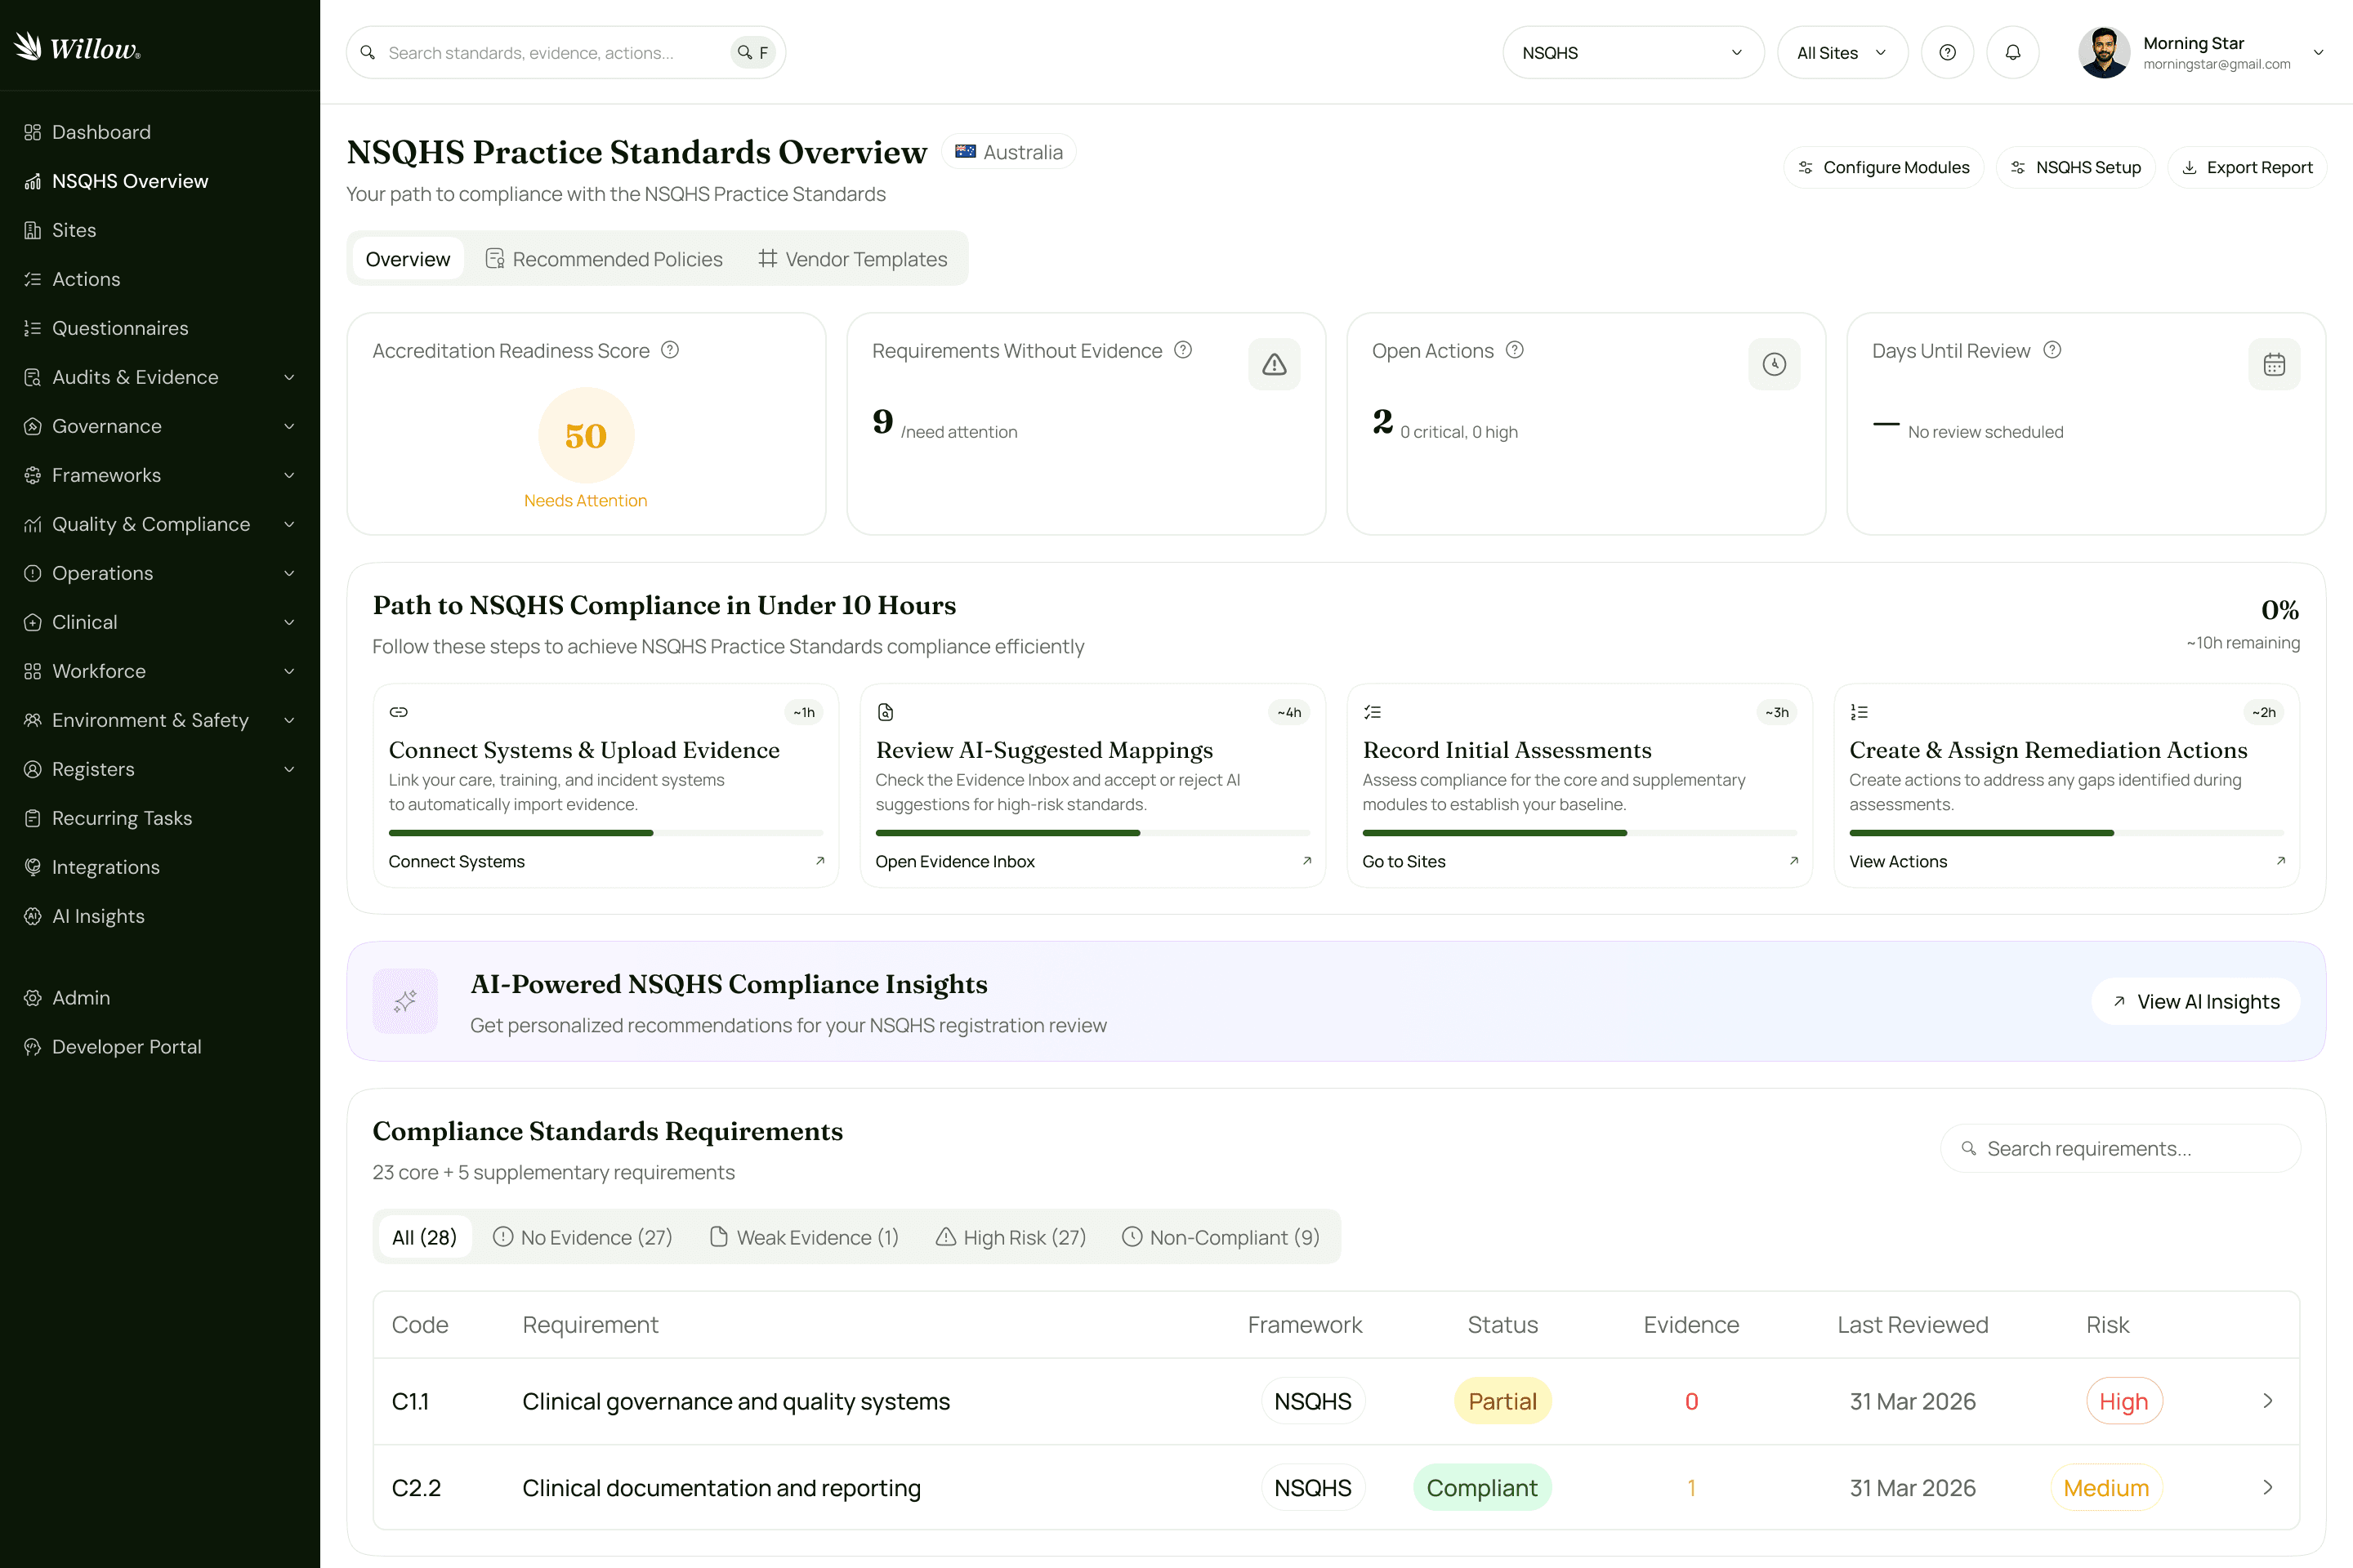2353x1568 pixels.
Task: Click View AI Insights button
Action: click(x=2195, y=1001)
